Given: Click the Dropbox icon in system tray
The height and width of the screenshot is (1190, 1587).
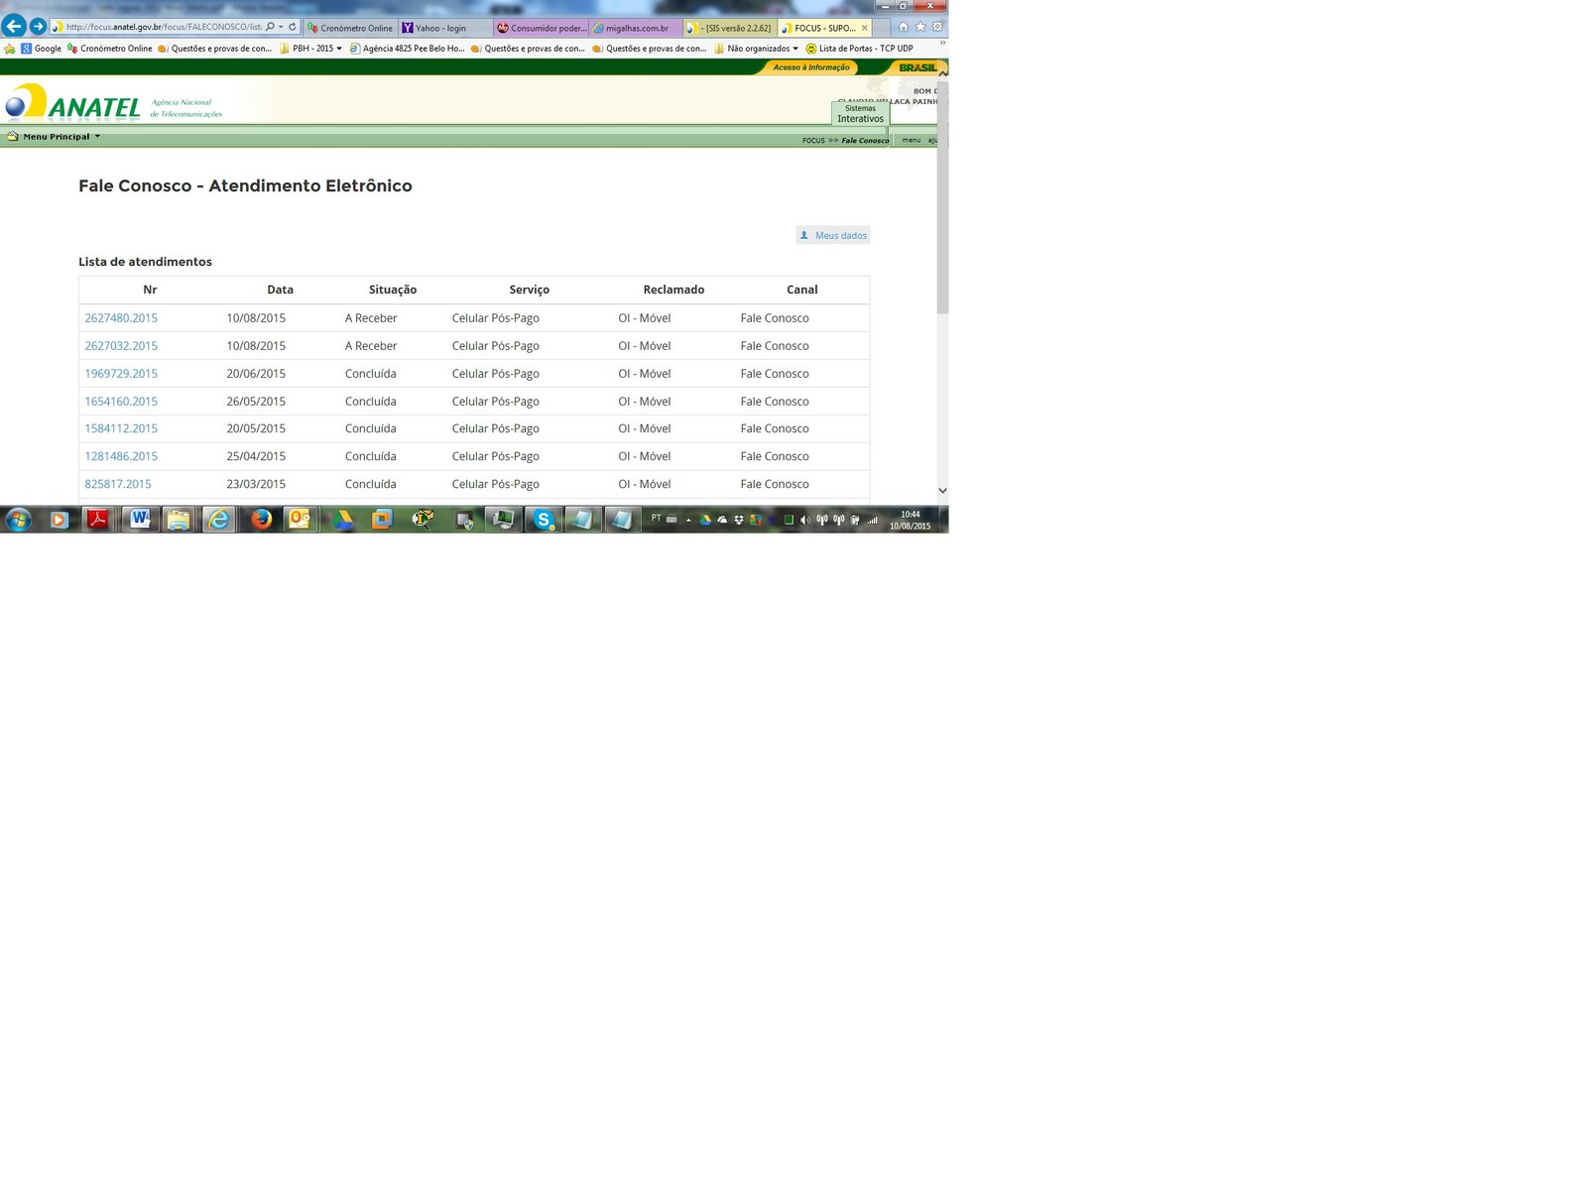Looking at the screenshot, I should (739, 520).
